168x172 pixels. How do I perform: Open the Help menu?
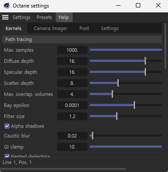point(64,17)
